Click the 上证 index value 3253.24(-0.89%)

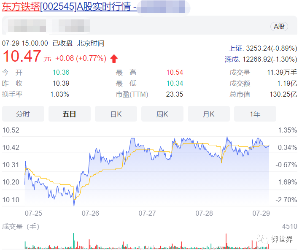[272, 48]
